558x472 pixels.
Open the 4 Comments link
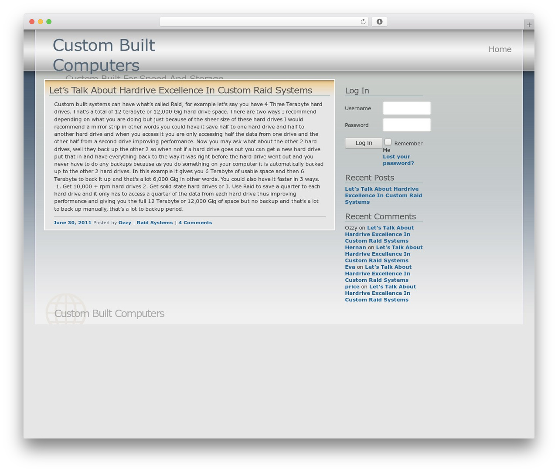point(195,223)
